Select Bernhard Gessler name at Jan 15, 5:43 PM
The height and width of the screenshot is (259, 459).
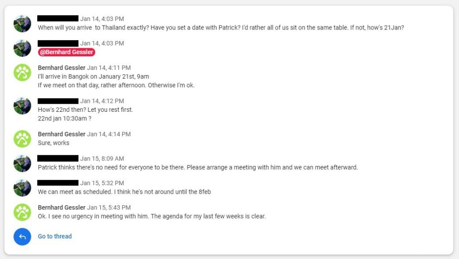point(61,208)
